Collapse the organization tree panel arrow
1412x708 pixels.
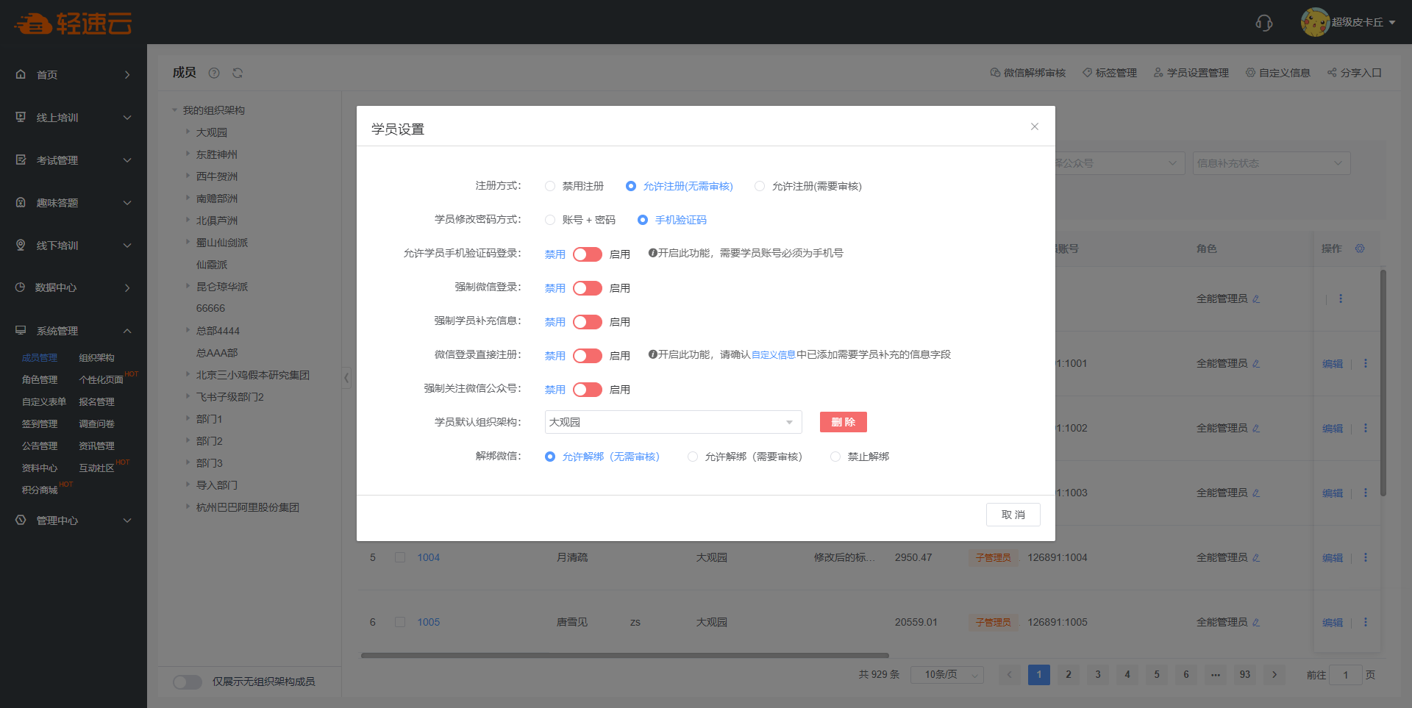pyautogui.click(x=346, y=378)
